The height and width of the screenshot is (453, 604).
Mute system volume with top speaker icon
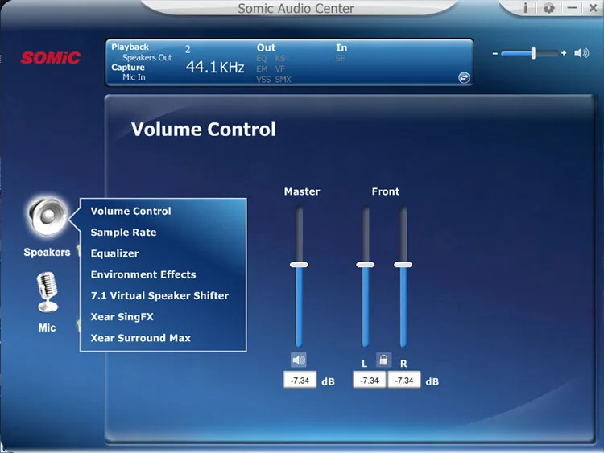click(x=581, y=53)
